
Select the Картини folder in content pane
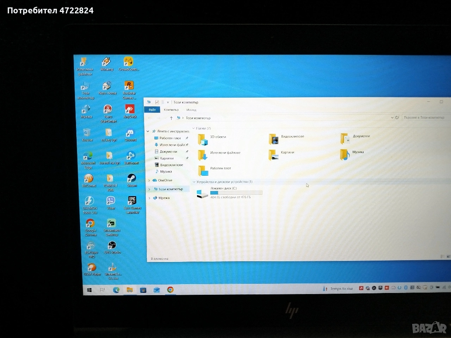tap(281, 155)
